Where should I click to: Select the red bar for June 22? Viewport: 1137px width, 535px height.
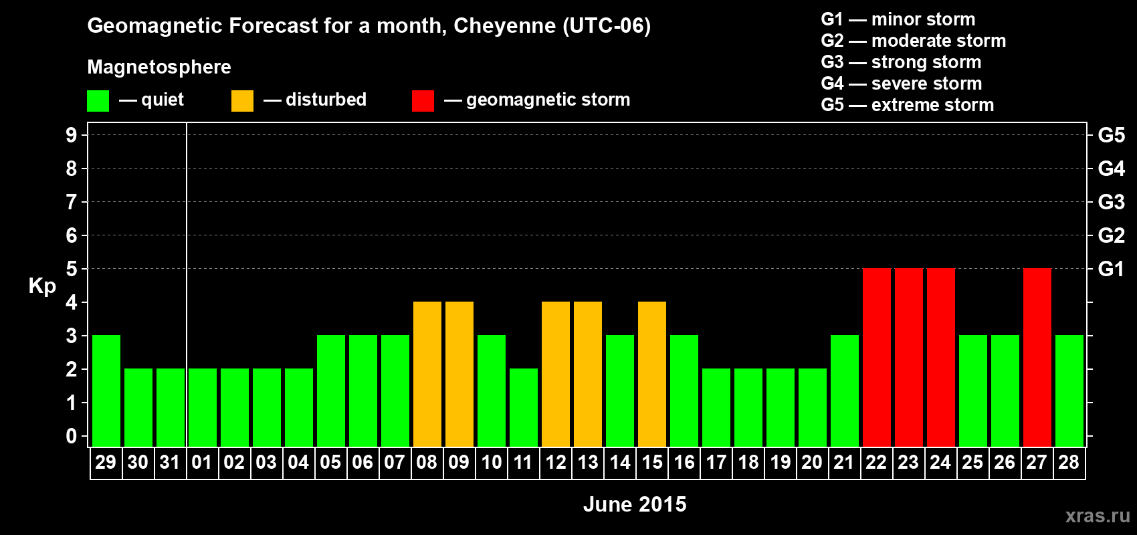click(x=876, y=357)
